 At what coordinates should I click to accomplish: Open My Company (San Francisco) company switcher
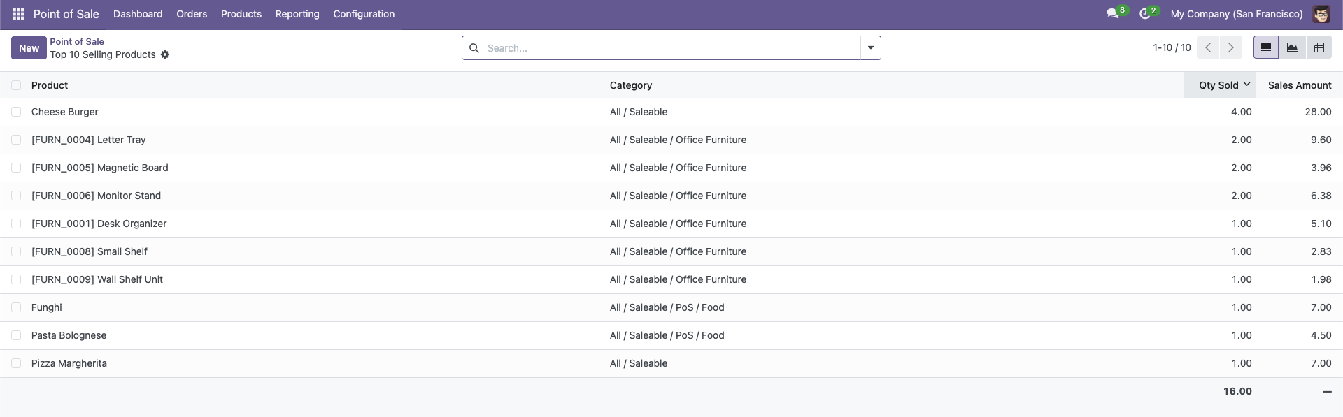(1237, 14)
